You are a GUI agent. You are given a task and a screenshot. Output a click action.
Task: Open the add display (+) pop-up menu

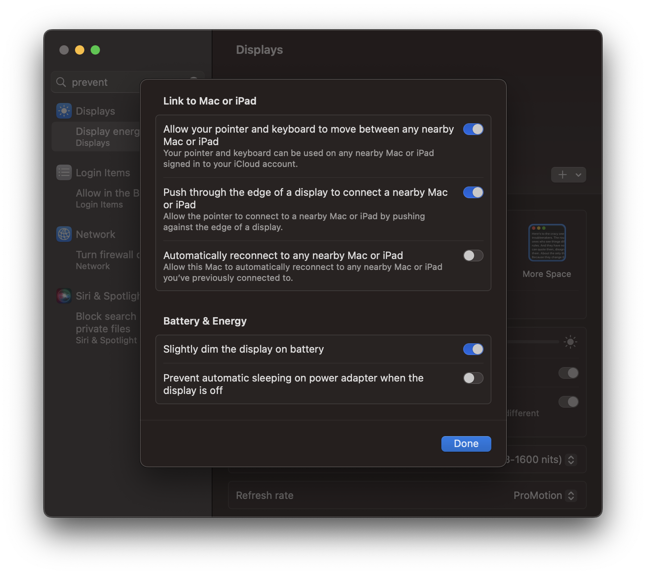point(568,175)
